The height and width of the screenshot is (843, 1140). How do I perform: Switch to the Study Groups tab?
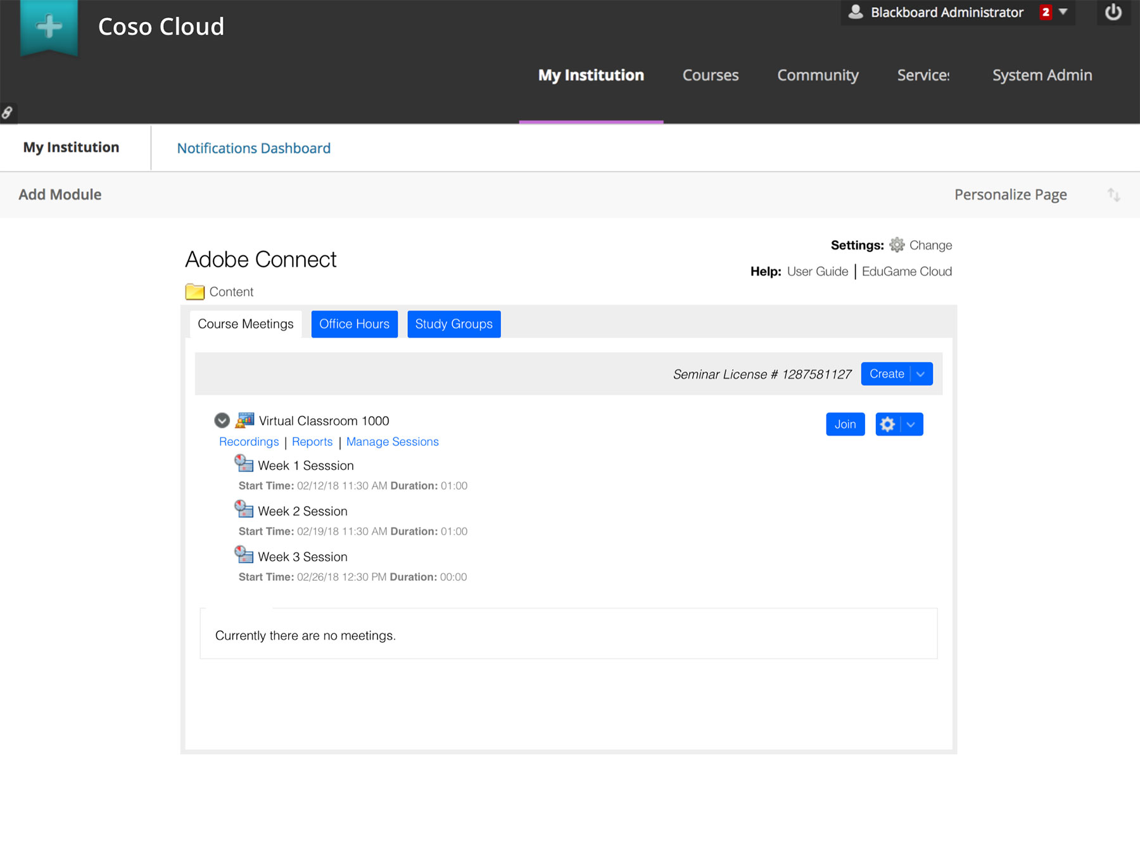[x=454, y=324]
